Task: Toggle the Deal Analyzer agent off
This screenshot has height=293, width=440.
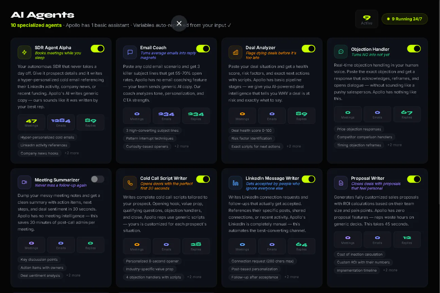Action: coord(309,49)
